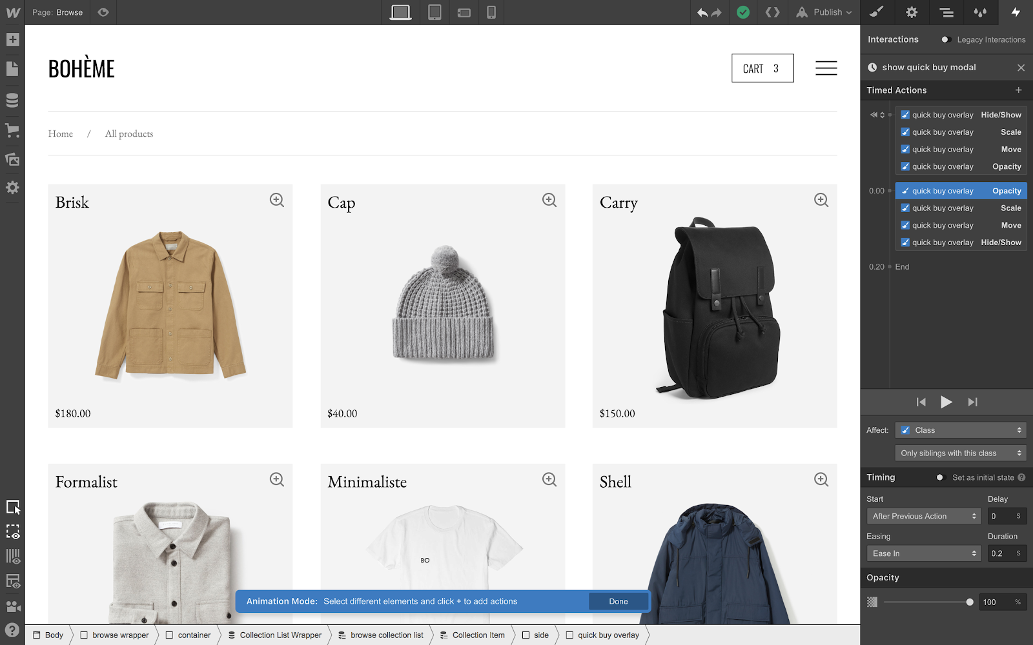1033x645 pixels.
Task: Toggle Legacy Interactions switch
Action: click(x=946, y=39)
